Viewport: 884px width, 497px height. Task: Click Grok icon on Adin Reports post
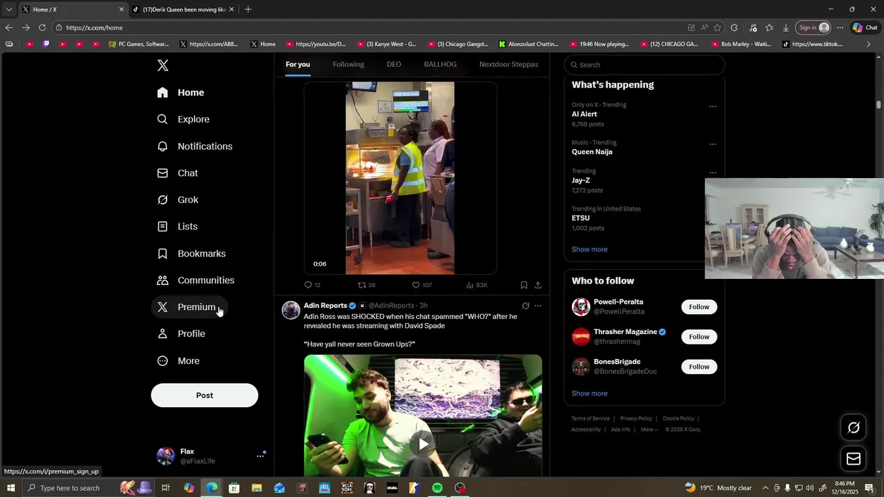pyautogui.click(x=526, y=306)
